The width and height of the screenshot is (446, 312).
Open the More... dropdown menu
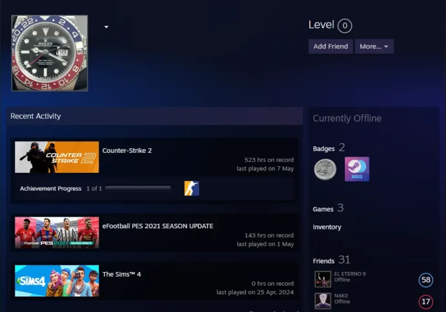[x=374, y=46]
